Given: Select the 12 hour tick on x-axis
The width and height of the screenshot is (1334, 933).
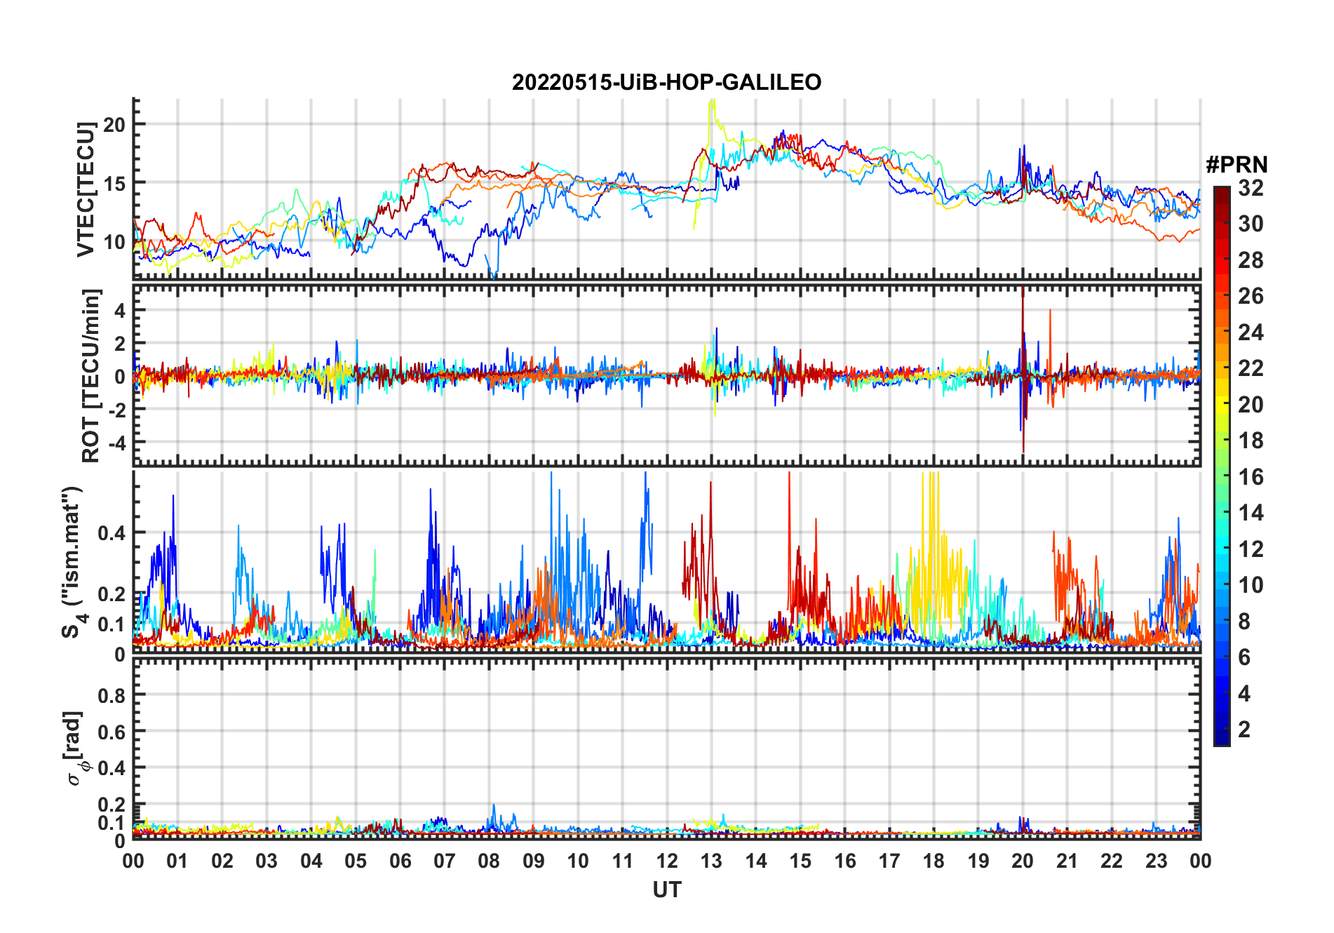Looking at the screenshot, I should tap(667, 861).
